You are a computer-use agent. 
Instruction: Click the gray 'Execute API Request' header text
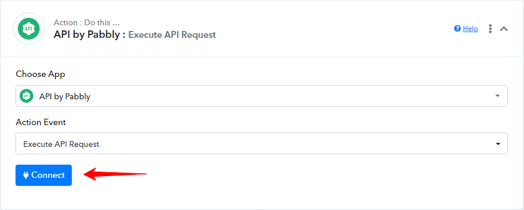tap(172, 35)
